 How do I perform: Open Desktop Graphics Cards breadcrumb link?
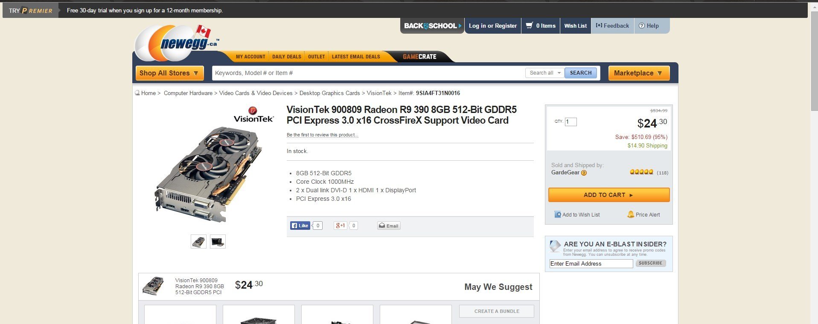point(330,93)
